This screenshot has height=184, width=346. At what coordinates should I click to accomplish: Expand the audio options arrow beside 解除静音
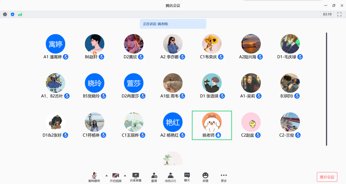click(107, 175)
